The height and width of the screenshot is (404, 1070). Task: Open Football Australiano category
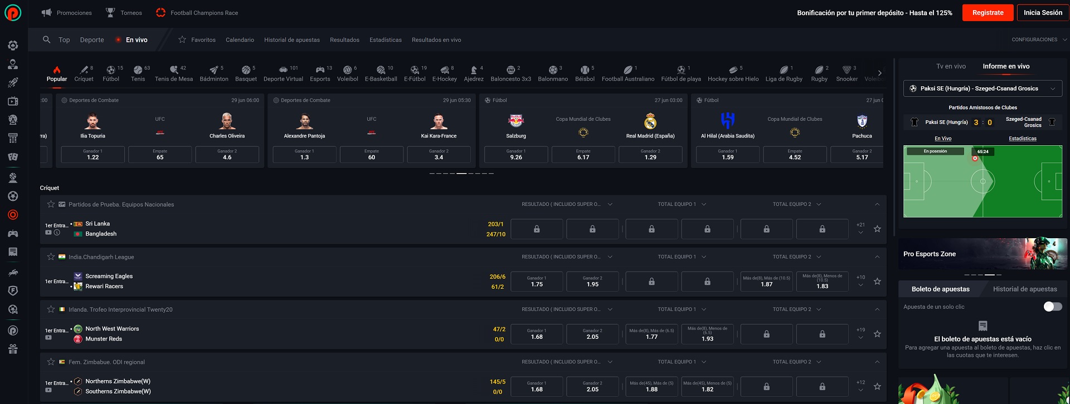pyautogui.click(x=628, y=73)
